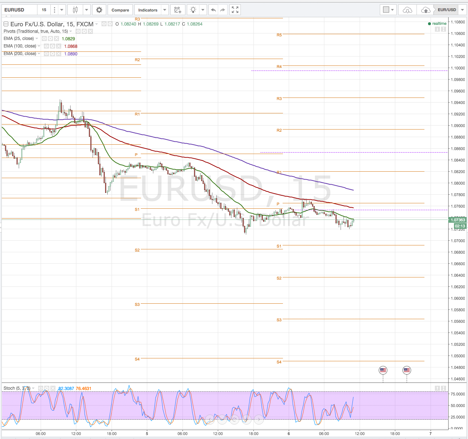Redo the last chart action
Image resolution: width=468 pixels, height=439 pixels.
coord(222,10)
